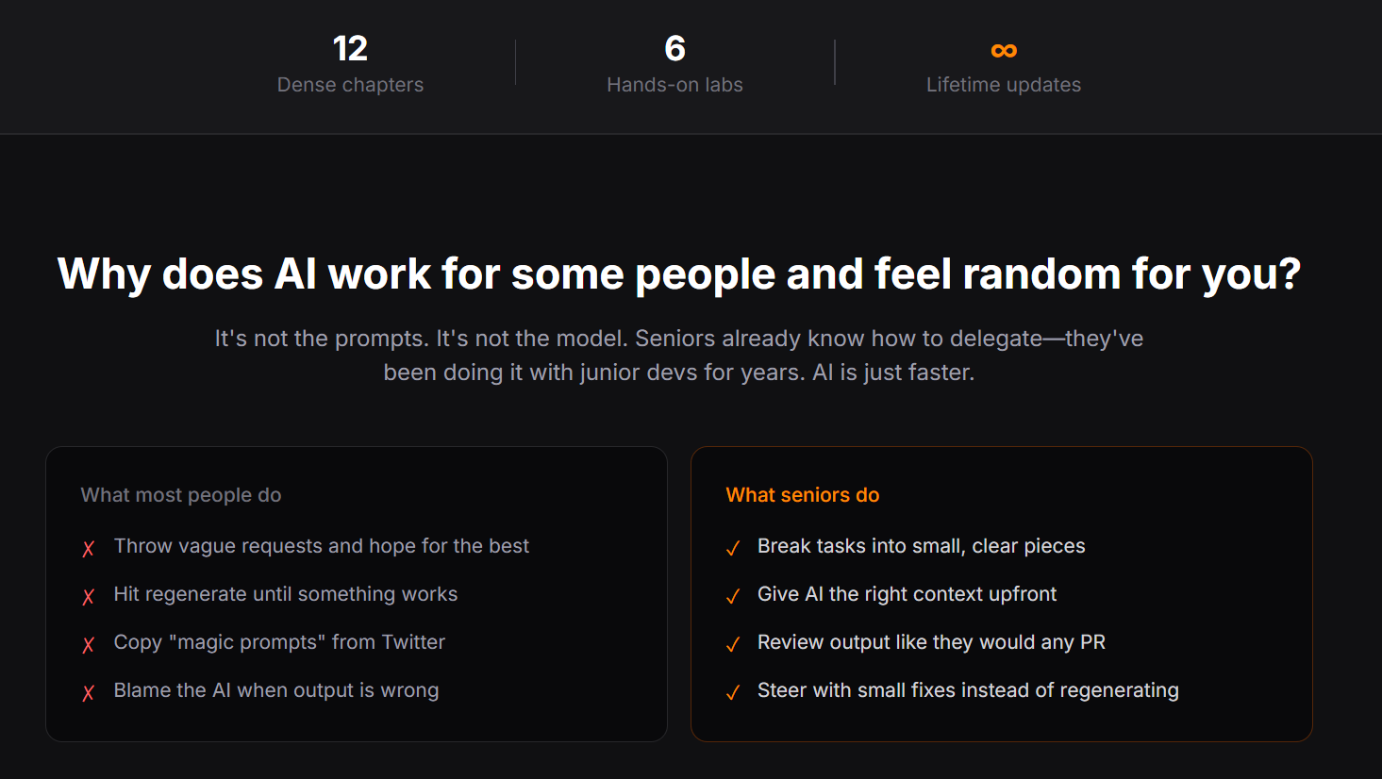Click the orange checkmark beside 'Review output'
1382x779 pixels.
click(733, 645)
